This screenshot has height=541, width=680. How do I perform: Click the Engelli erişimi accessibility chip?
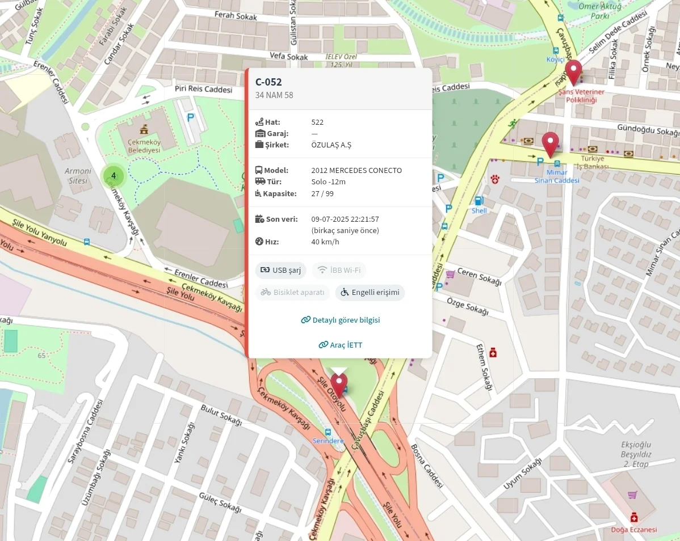point(370,293)
